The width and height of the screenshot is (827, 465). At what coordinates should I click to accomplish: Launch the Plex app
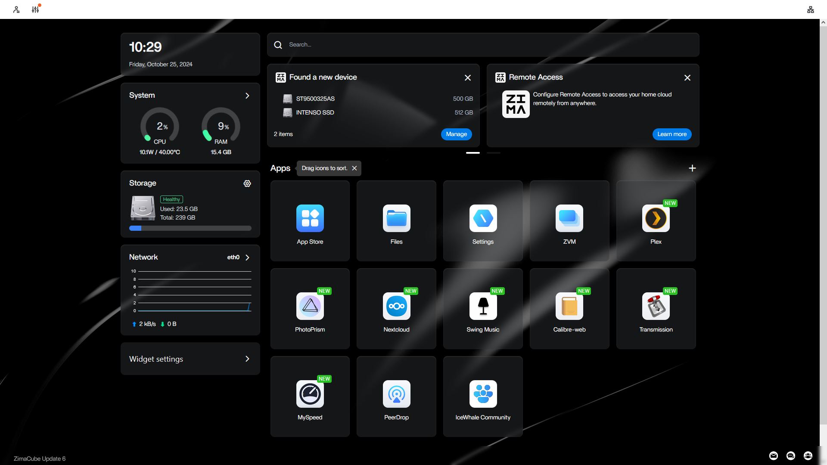[656, 218]
